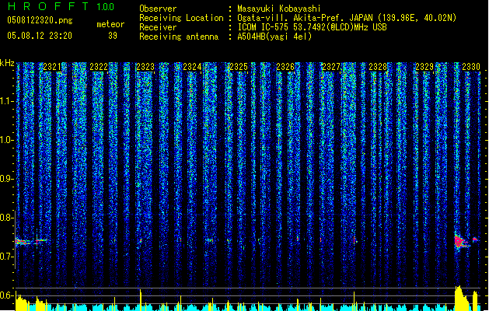This screenshot has width=489, height=311.
Task: Click the 2328 time marker
Action: (378, 66)
